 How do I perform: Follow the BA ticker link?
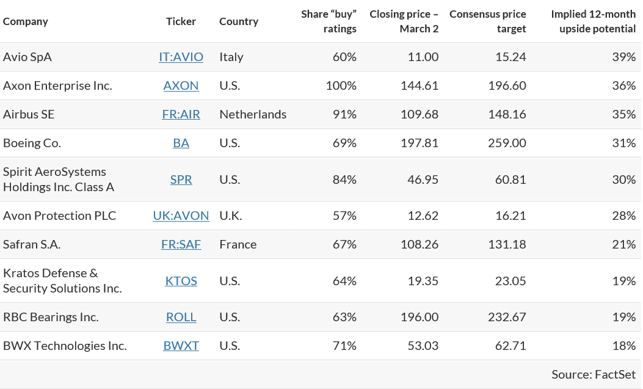(x=181, y=143)
